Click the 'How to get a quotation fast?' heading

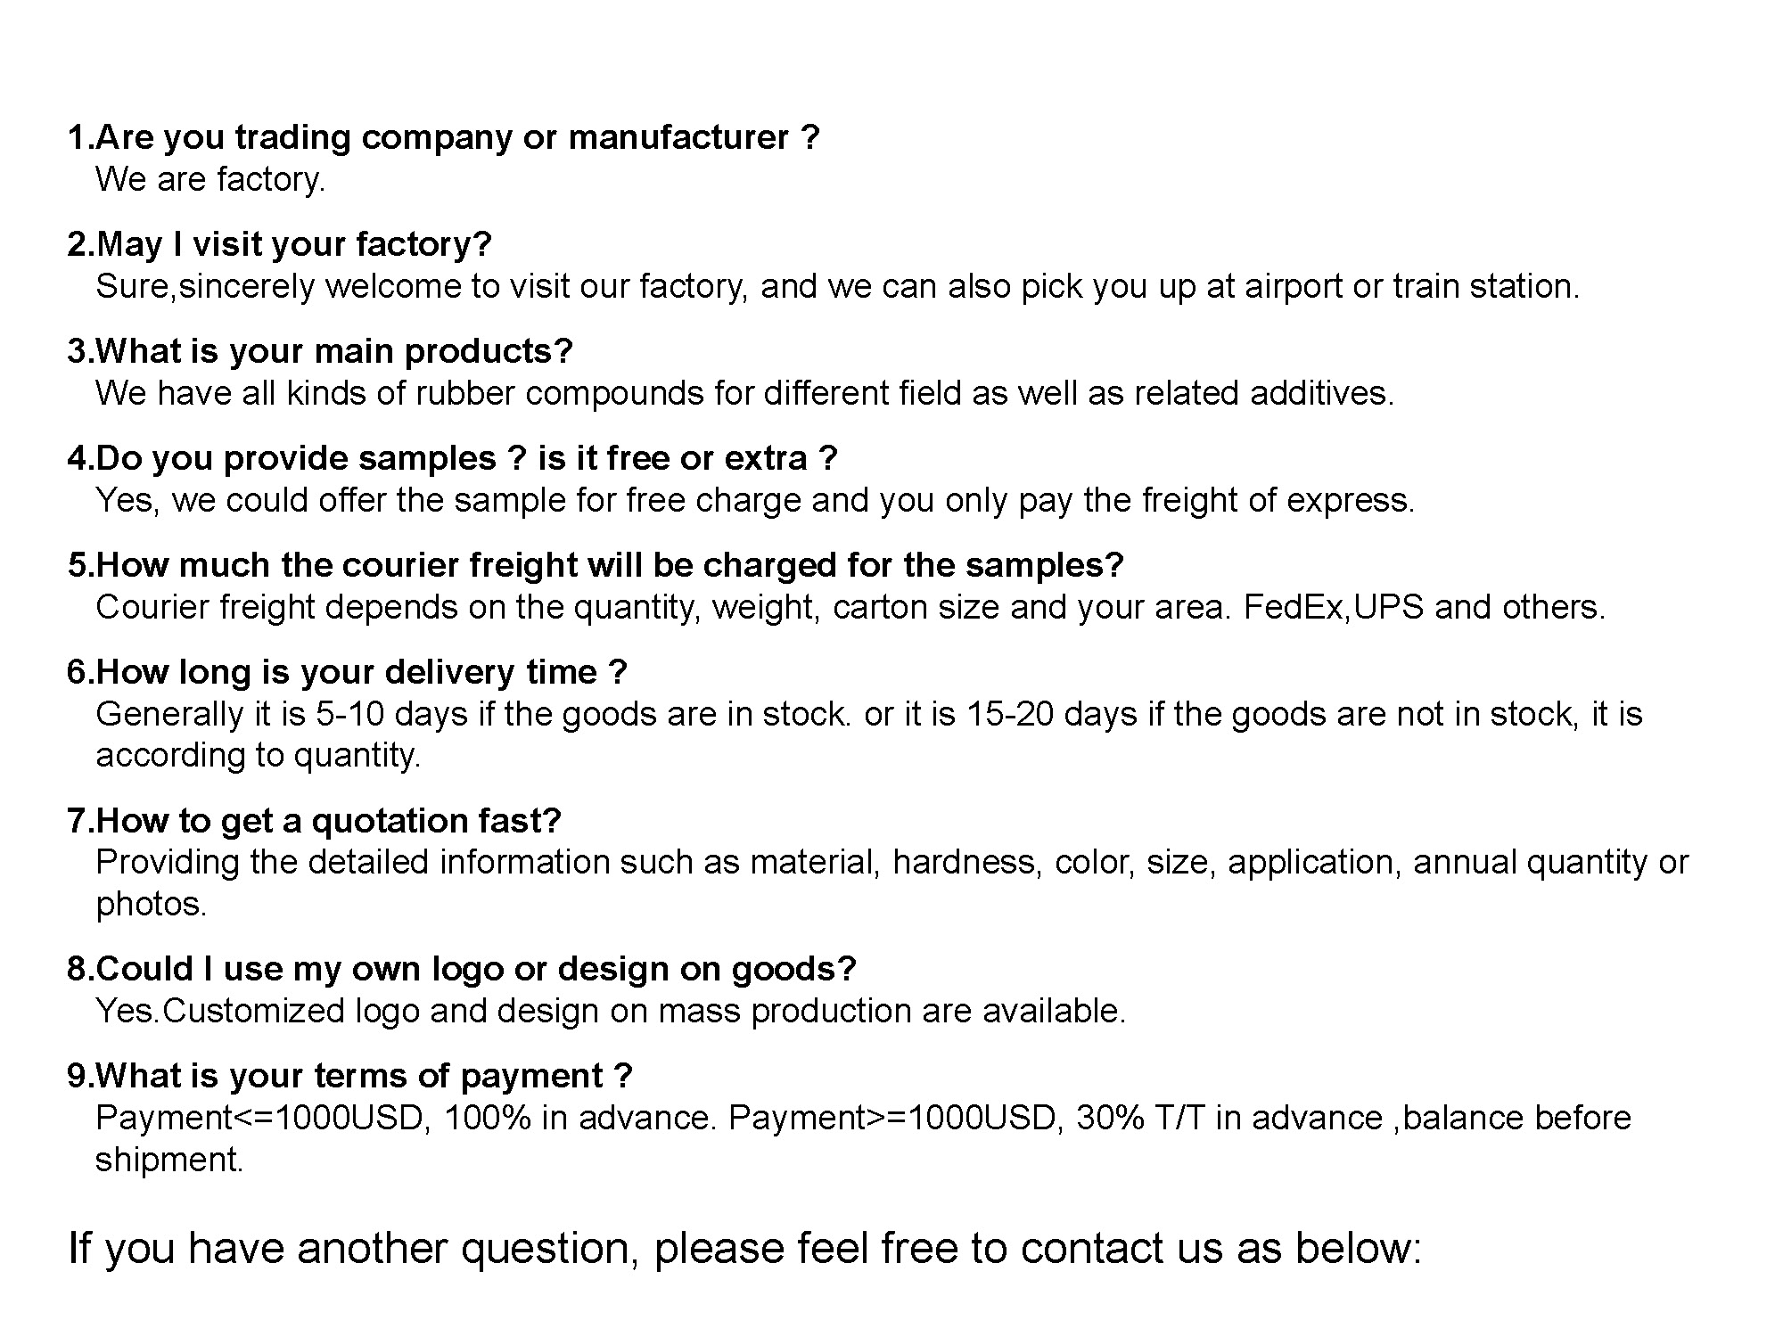click(314, 821)
